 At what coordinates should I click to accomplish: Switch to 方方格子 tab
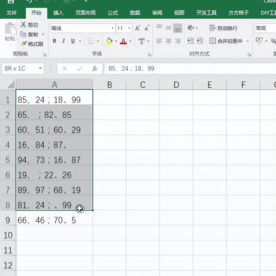coord(238,13)
